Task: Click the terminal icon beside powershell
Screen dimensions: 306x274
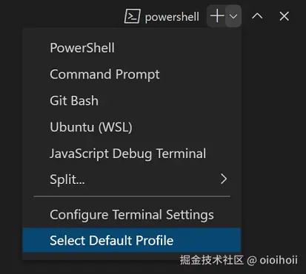Action: 132,16
